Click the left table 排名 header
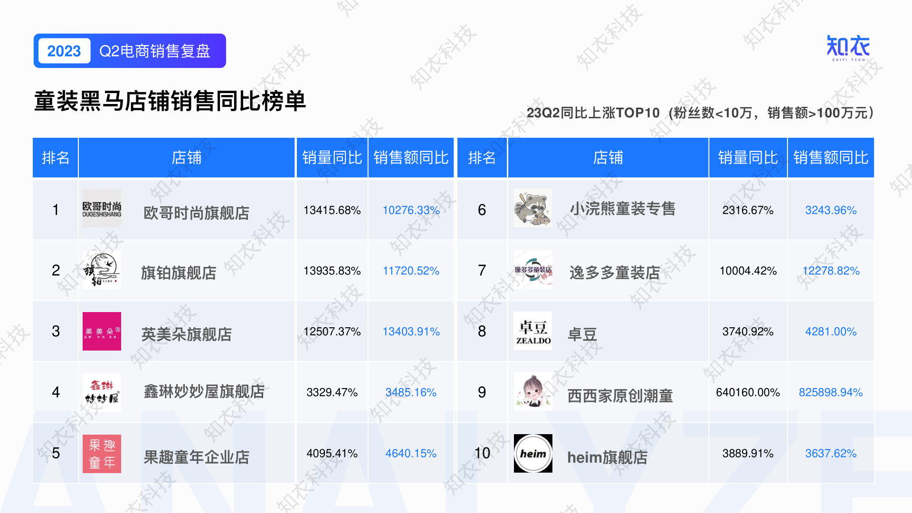912x513 pixels. tap(56, 157)
